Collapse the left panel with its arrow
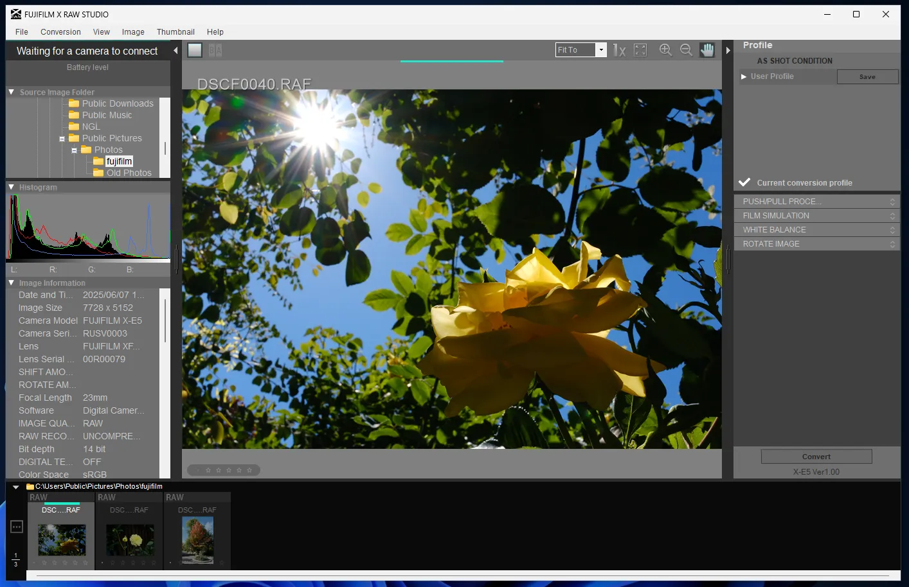The width and height of the screenshot is (909, 587). click(175, 49)
